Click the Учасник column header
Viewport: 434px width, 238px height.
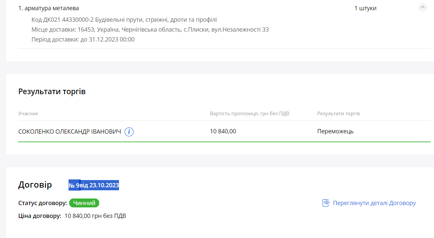pos(28,114)
